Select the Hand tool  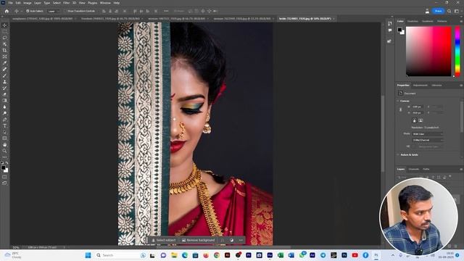(4, 145)
